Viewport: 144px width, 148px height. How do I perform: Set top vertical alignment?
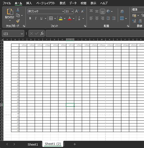(x=91, y=11)
